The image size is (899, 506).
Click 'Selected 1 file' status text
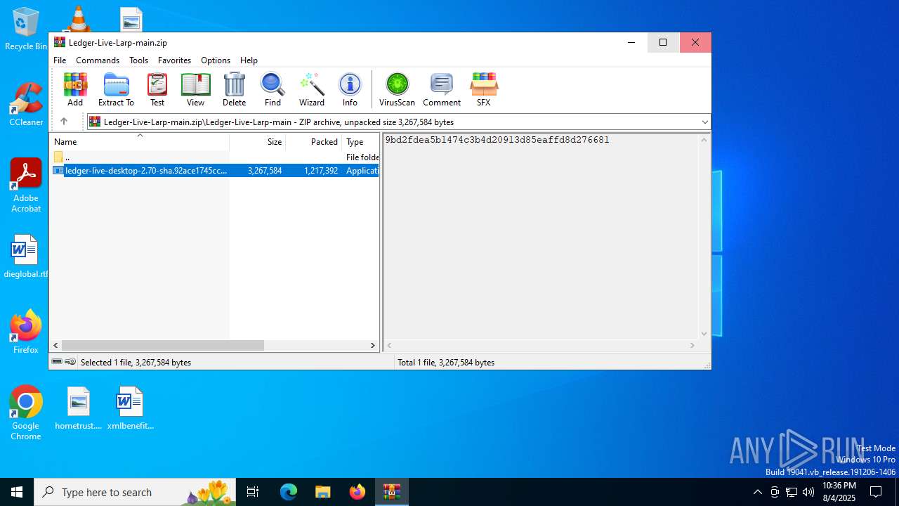tap(136, 363)
